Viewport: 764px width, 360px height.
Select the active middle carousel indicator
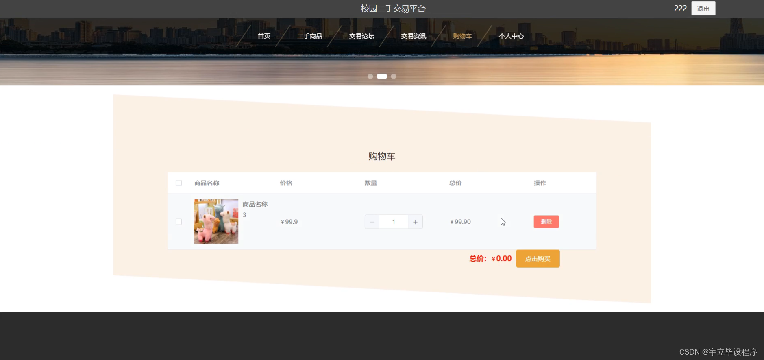(382, 76)
